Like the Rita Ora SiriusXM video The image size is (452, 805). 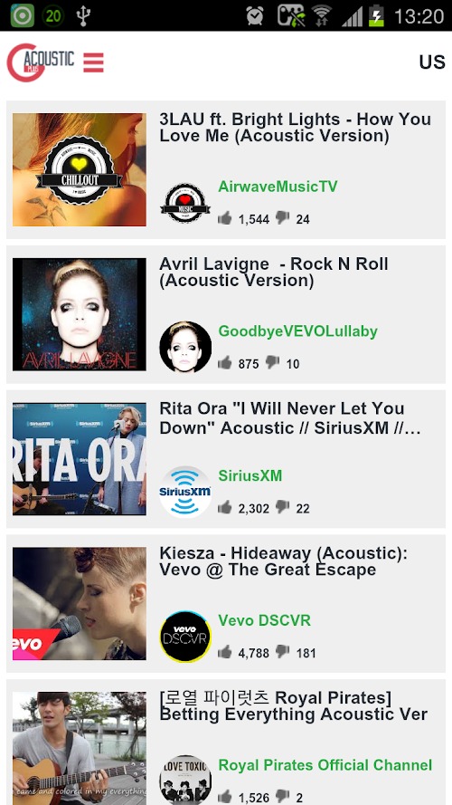[224, 508]
